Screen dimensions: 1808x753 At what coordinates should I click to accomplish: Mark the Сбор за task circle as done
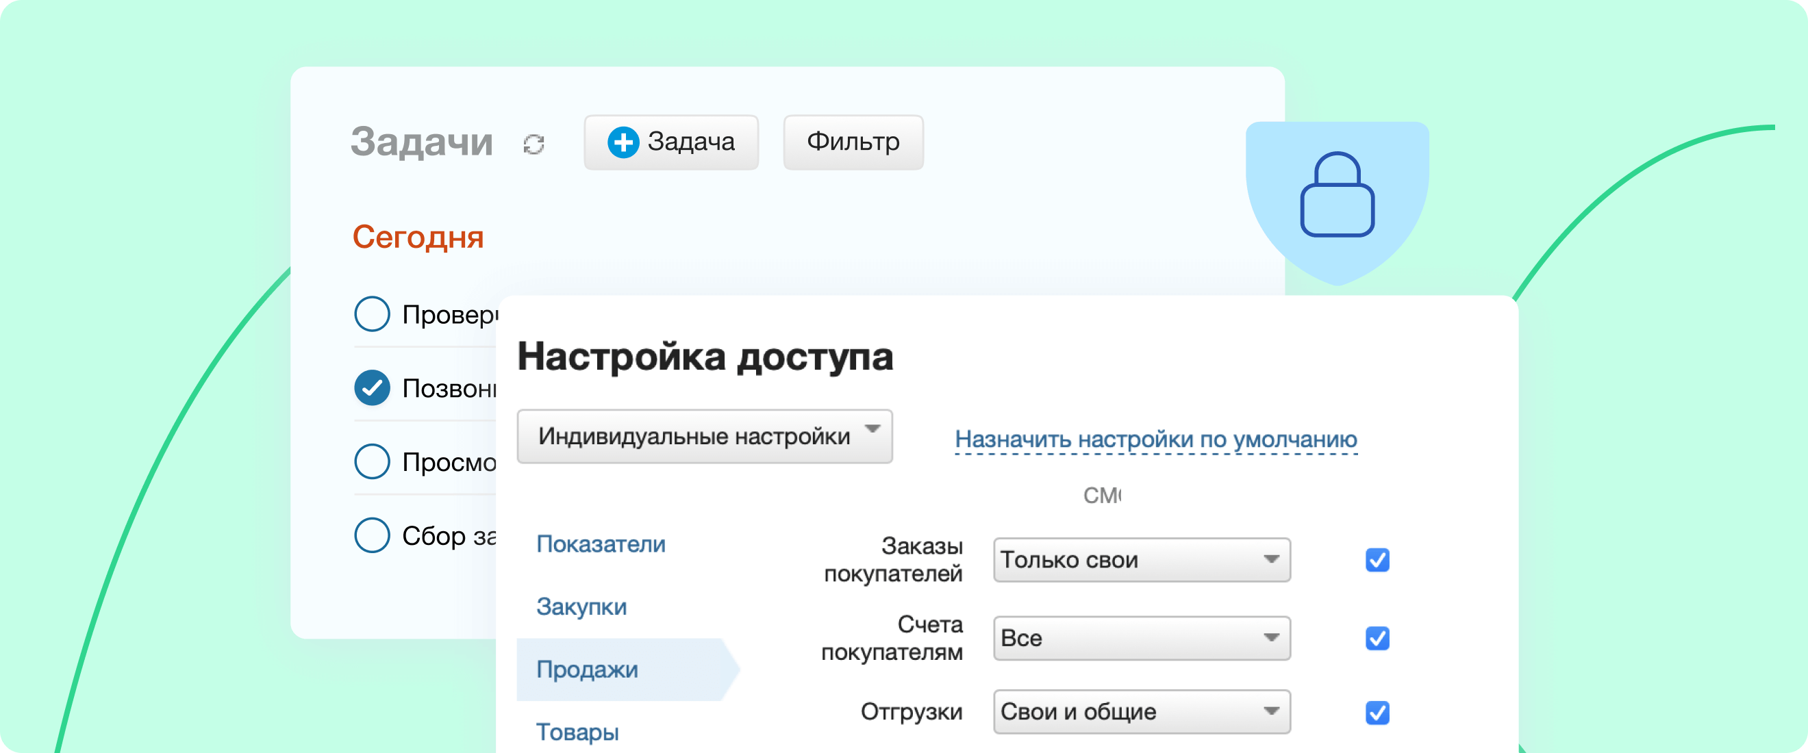pos(372,535)
